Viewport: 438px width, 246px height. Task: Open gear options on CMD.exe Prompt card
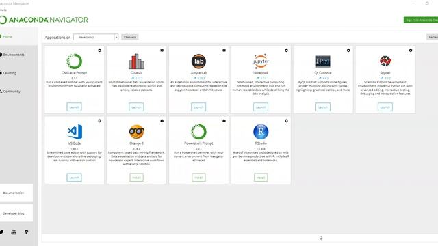point(100,51)
